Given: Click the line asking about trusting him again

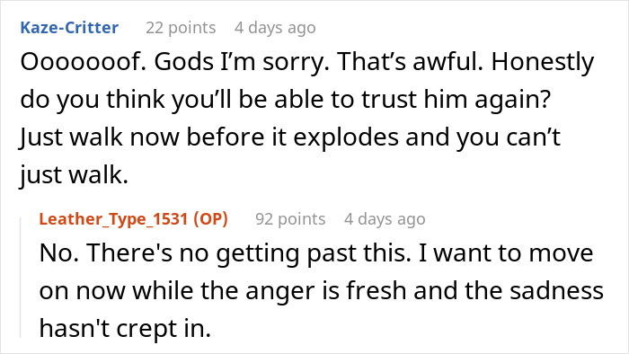Looking at the screenshot, I should click(285, 100).
